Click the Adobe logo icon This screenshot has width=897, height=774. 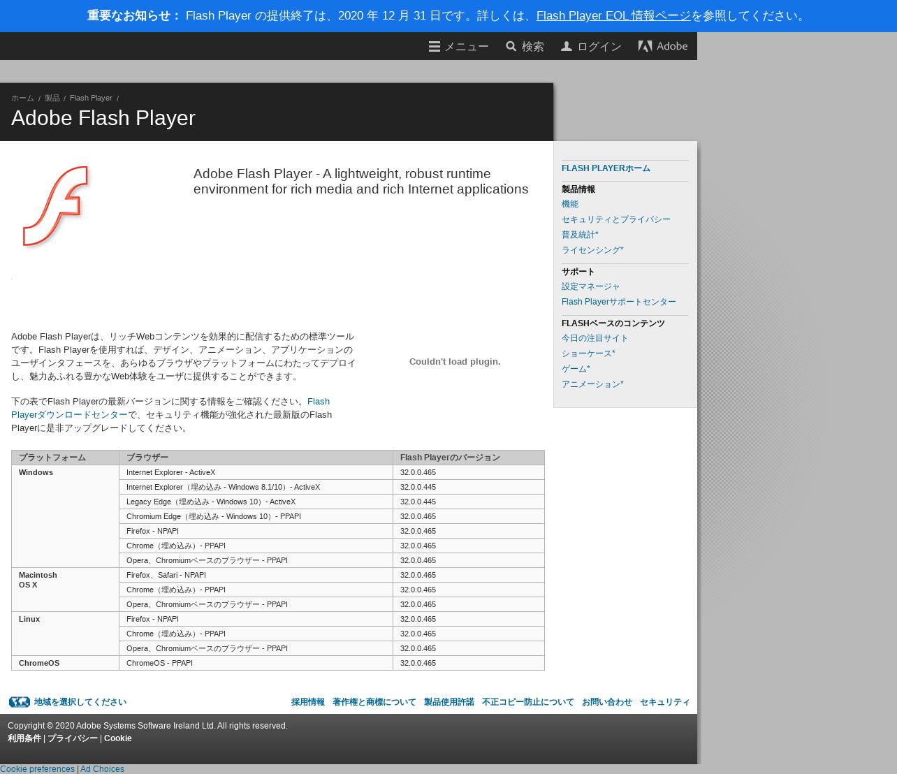pos(646,46)
